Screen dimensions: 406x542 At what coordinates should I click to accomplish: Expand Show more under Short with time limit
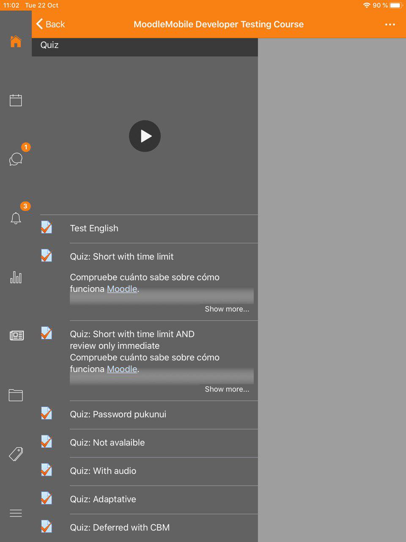[x=227, y=309]
